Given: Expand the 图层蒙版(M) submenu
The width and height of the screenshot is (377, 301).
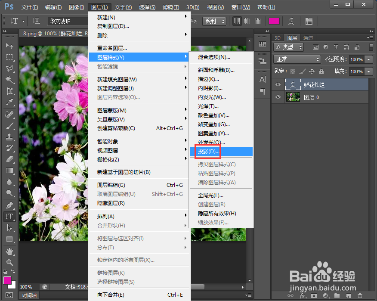Looking at the screenshot, I should point(139,110).
